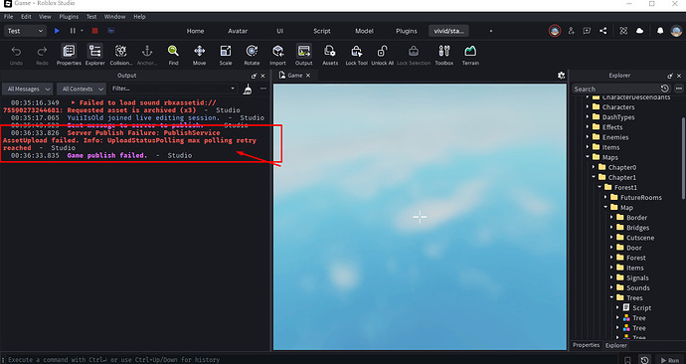
Task: Click the cloud icon in the top bar
Action: point(639,31)
